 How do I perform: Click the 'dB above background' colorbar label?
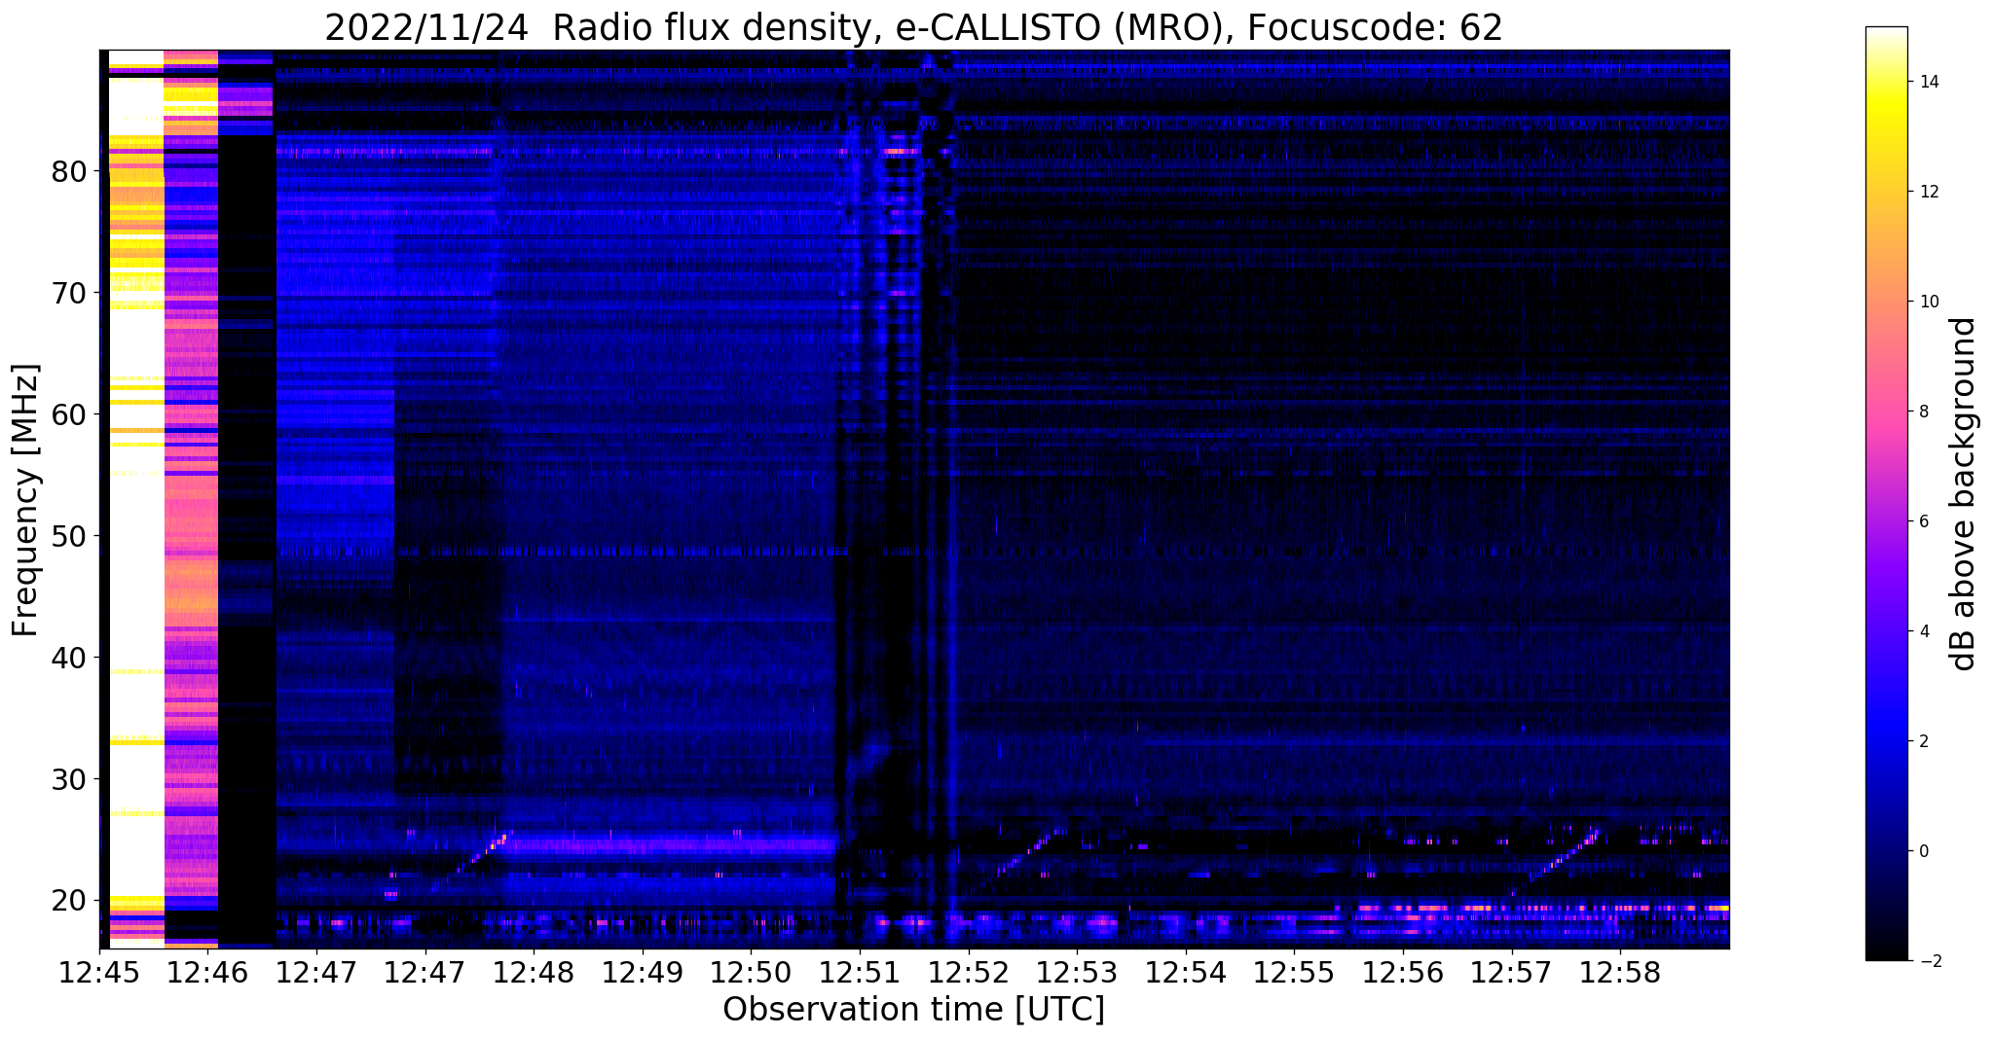pyautogui.click(x=1964, y=493)
